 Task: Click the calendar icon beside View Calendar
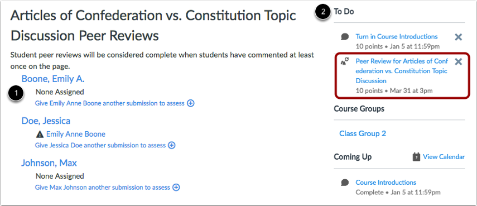[x=416, y=157]
